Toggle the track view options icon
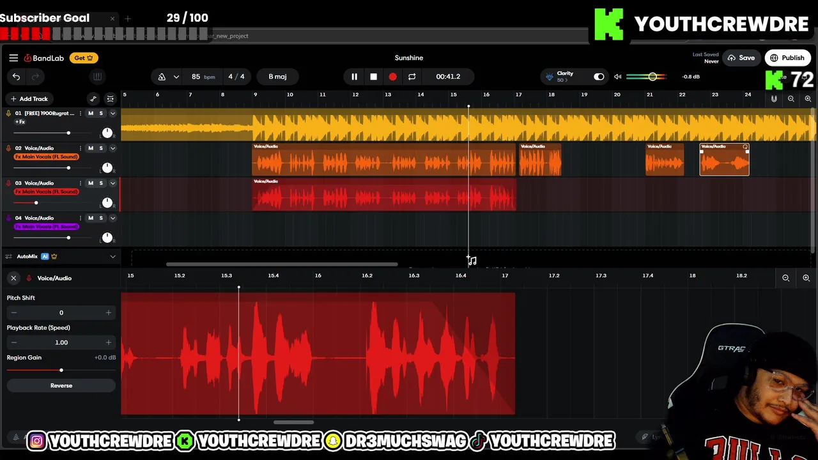Image resolution: width=818 pixels, height=460 pixels. 110,99
